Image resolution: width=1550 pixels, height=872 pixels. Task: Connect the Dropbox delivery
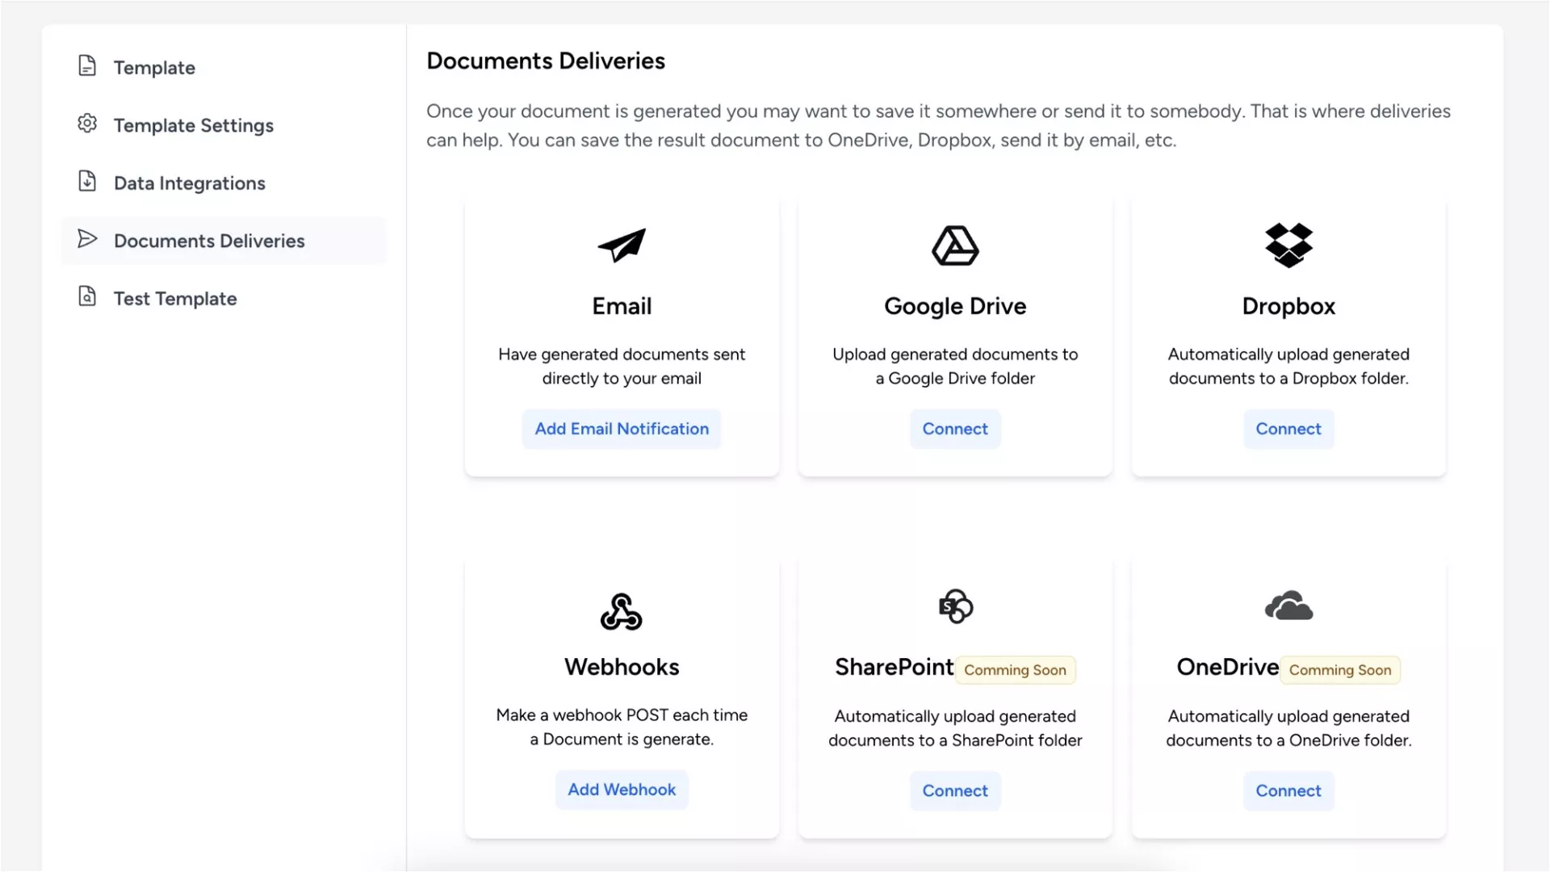[x=1288, y=429]
